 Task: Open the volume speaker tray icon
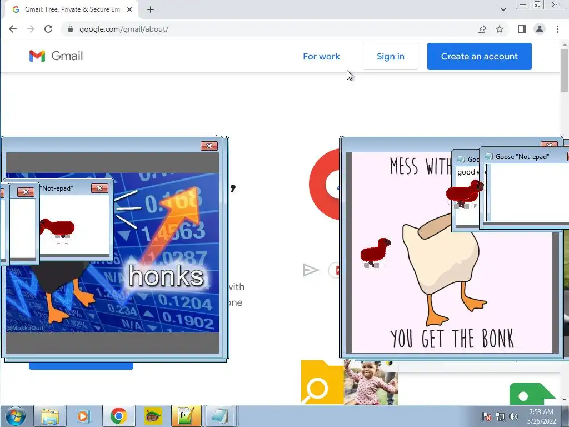pyautogui.click(x=513, y=417)
